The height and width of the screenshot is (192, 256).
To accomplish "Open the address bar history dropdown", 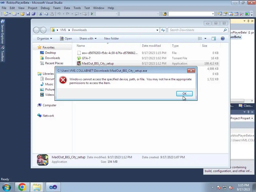I will pyautogui.click(x=157, y=30).
